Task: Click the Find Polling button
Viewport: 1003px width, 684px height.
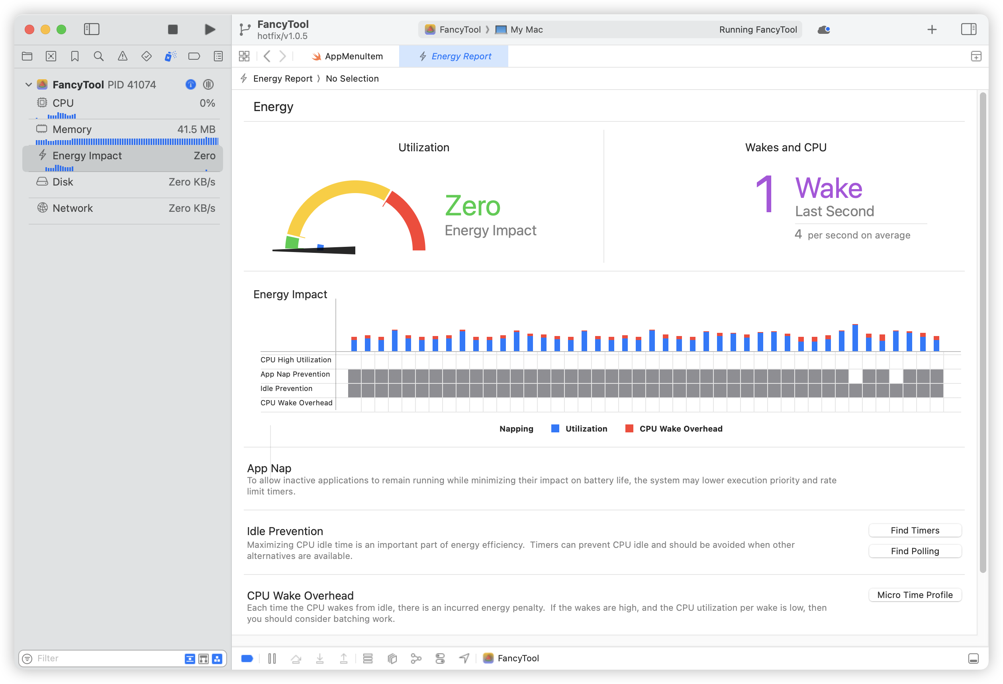Action: [x=915, y=551]
